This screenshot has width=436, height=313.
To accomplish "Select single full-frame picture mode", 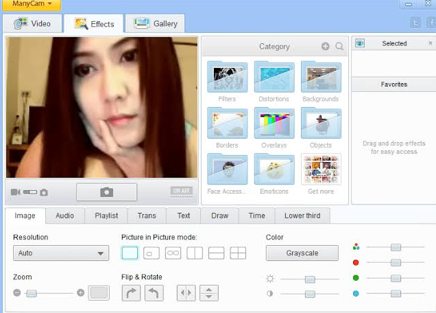I will 130,253.
